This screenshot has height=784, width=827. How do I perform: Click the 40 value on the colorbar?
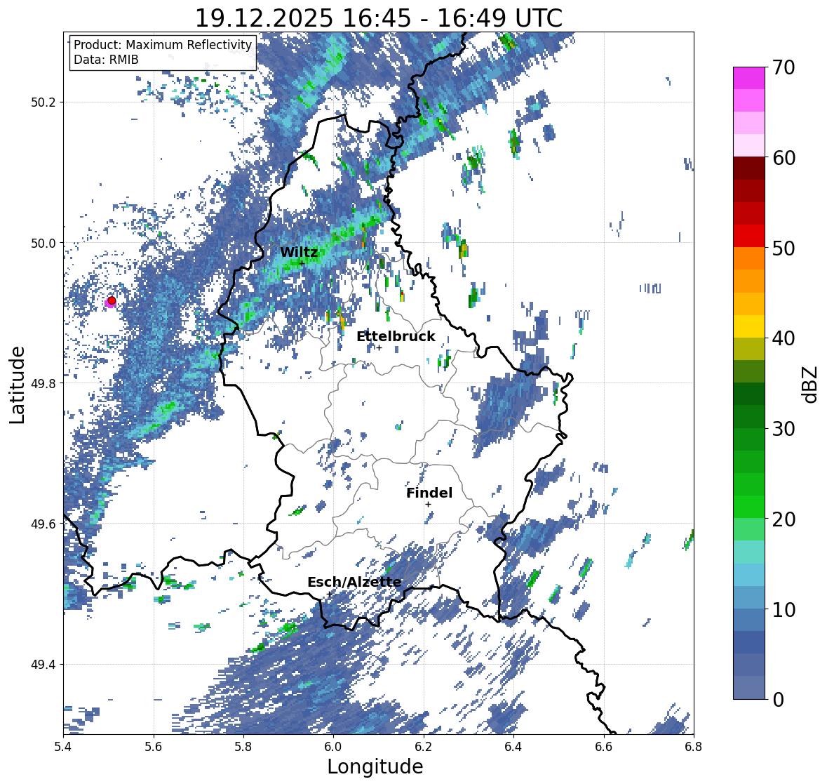[x=783, y=338]
